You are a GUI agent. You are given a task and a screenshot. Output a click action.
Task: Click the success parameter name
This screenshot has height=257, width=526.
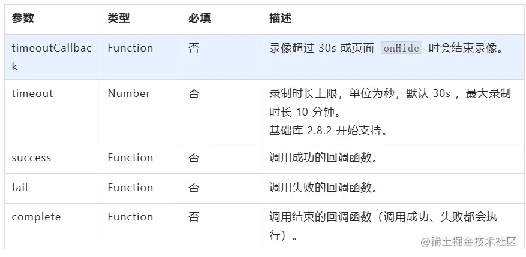click(x=31, y=158)
